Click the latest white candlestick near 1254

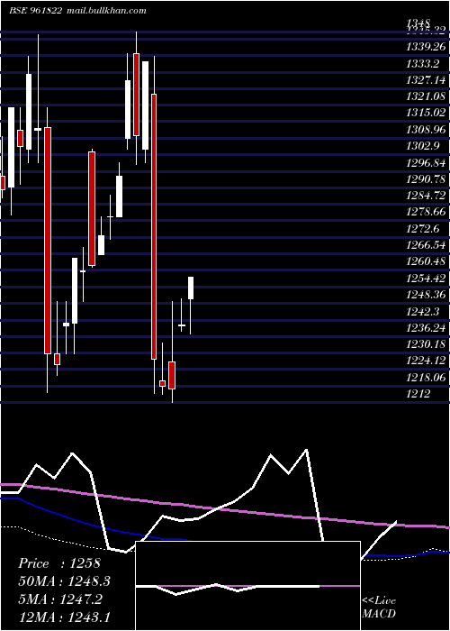click(191, 288)
